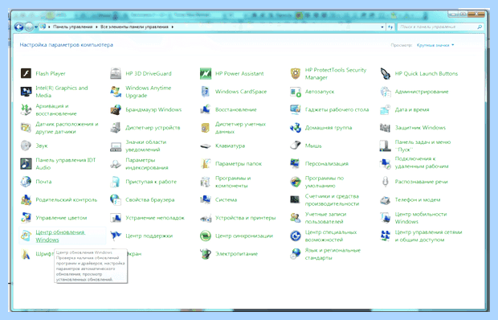This screenshot has width=498, height=320.
Task: Click Центр мобильности Windows link
Action: point(421,218)
